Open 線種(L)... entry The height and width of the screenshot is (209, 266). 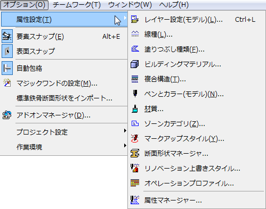[158, 35]
